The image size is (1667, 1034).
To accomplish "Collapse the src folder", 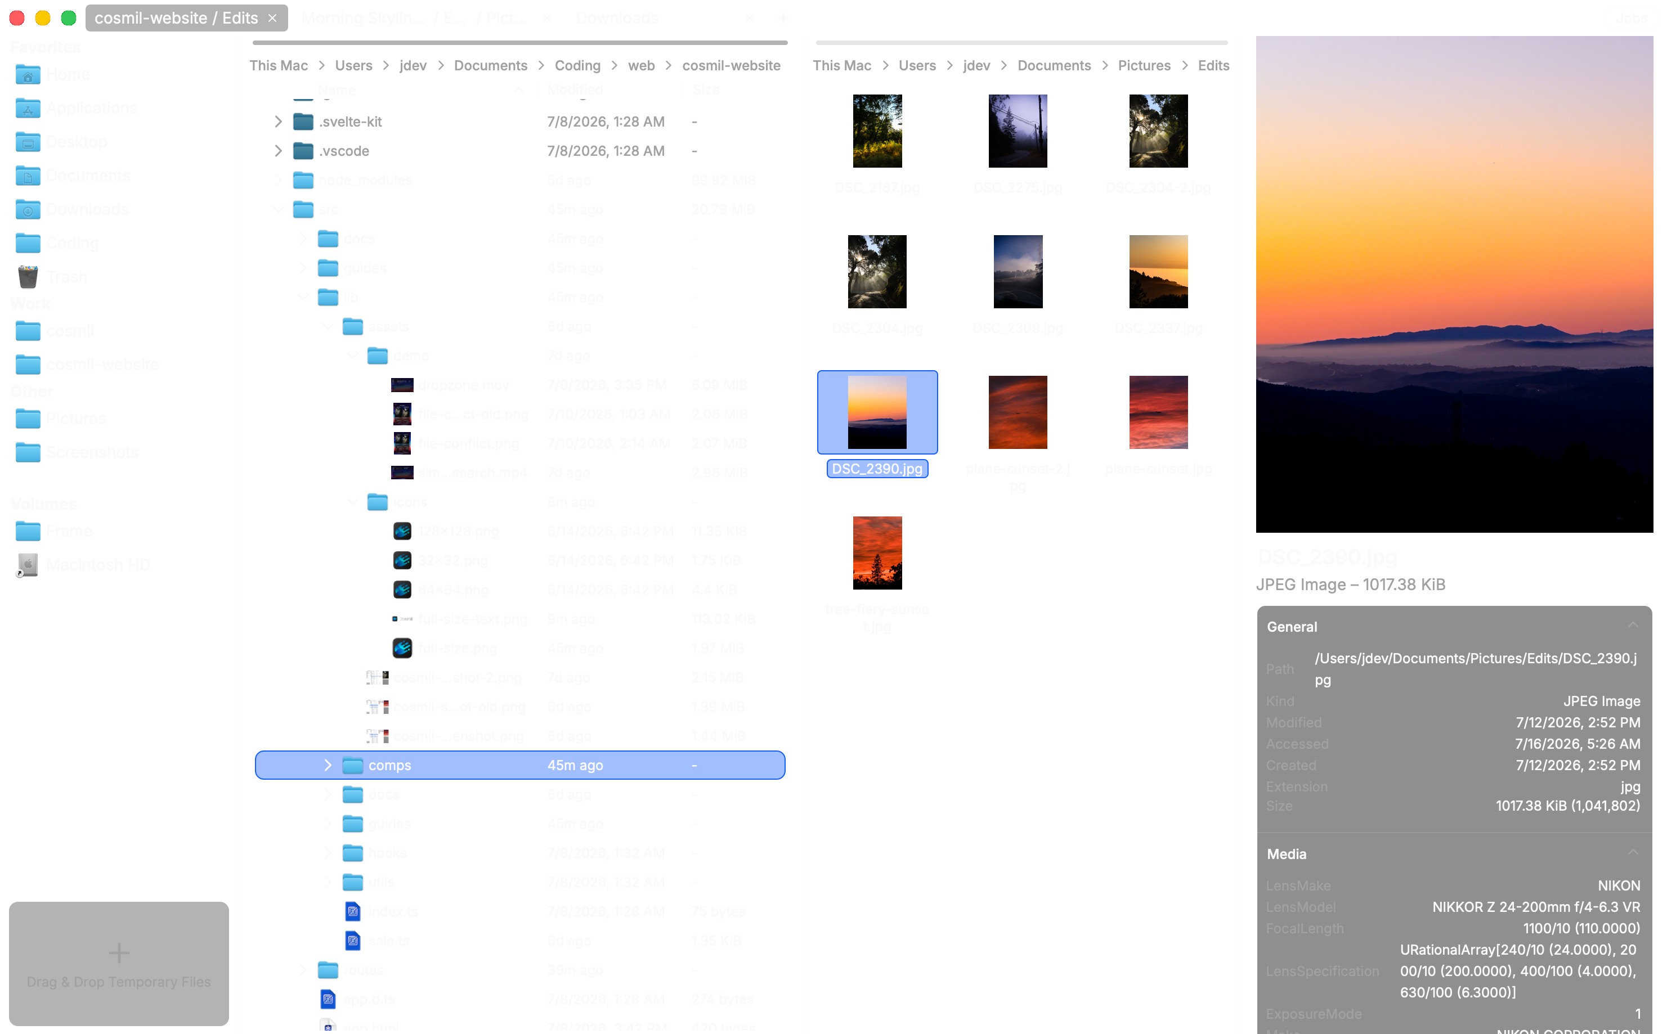I will 277,209.
